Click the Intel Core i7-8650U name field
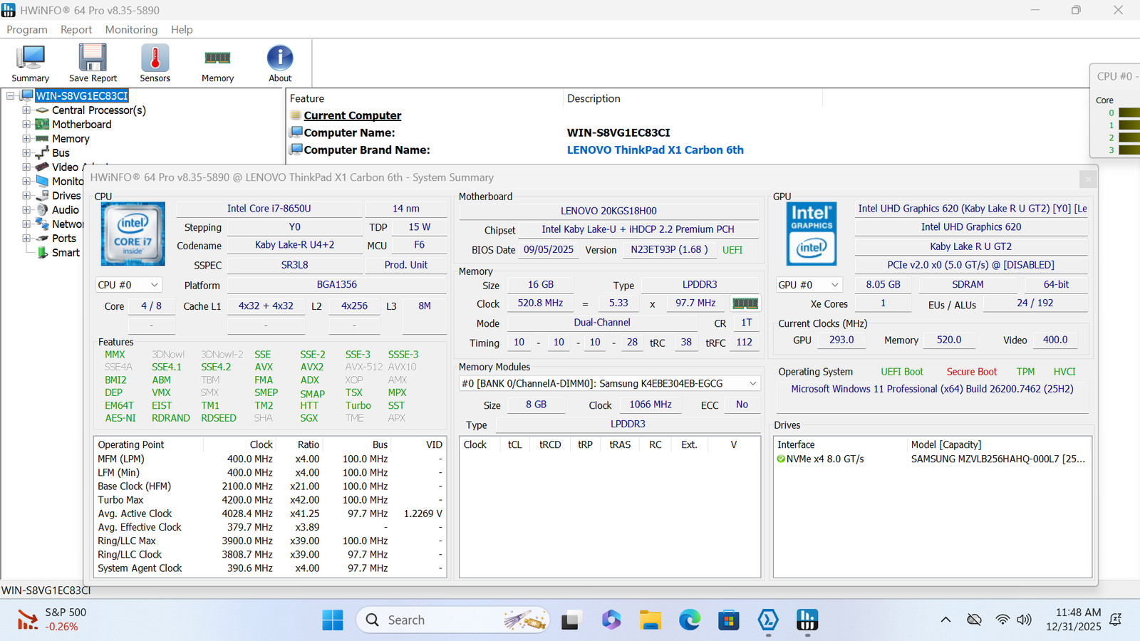This screenshot has width=1140, height=641. (269, 209)
